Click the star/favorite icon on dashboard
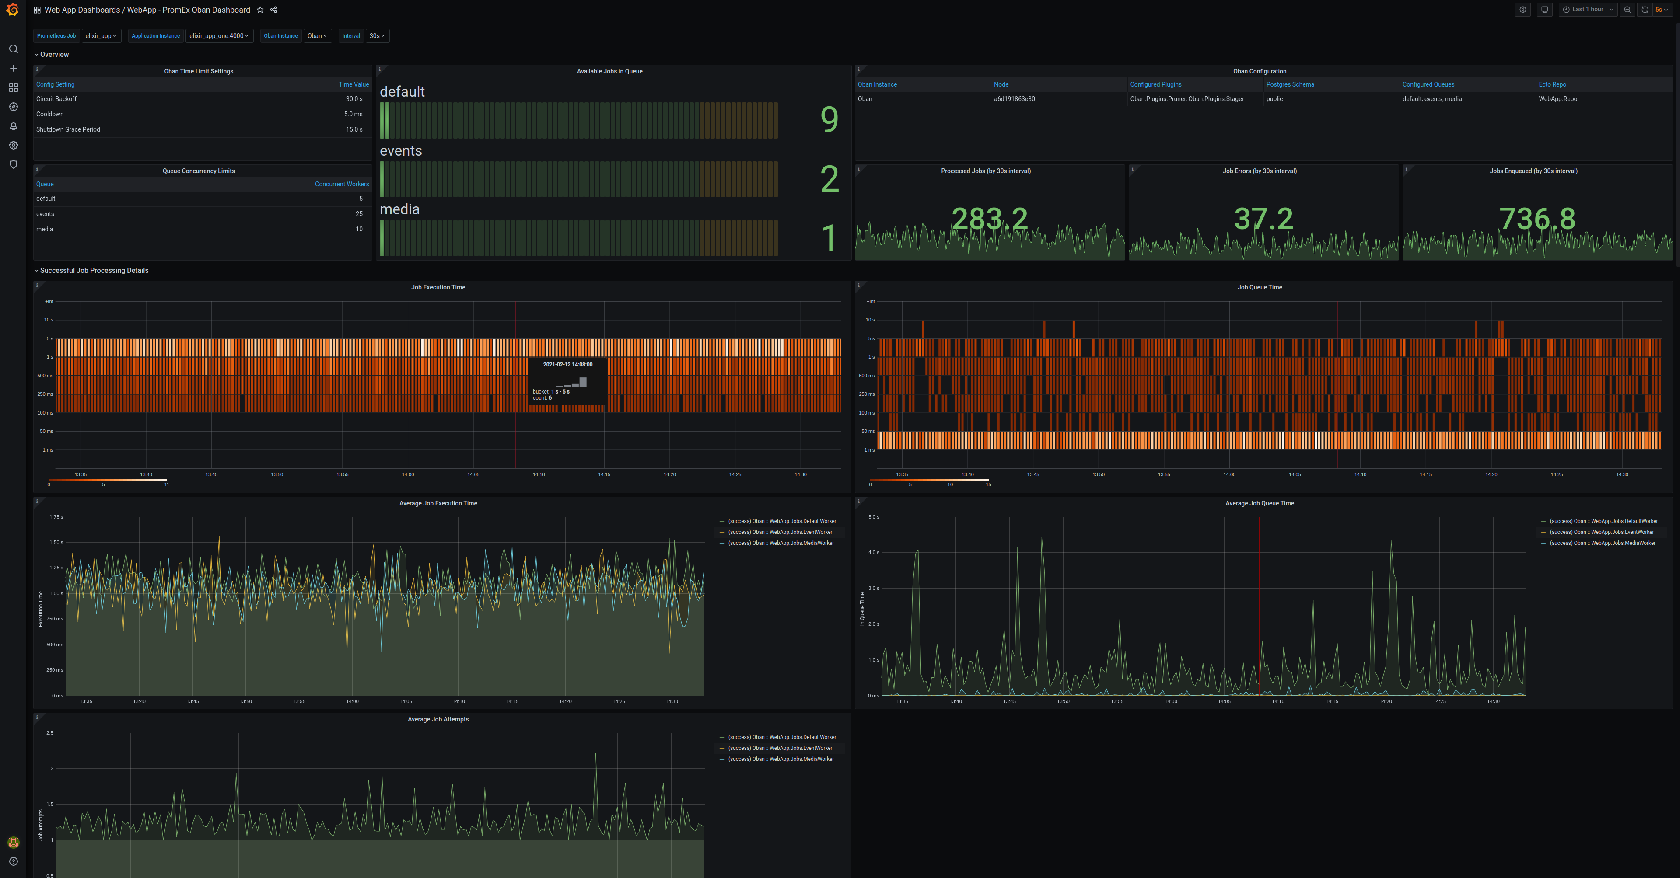Viewport: 1680px width, 878px height. point(259,10)
